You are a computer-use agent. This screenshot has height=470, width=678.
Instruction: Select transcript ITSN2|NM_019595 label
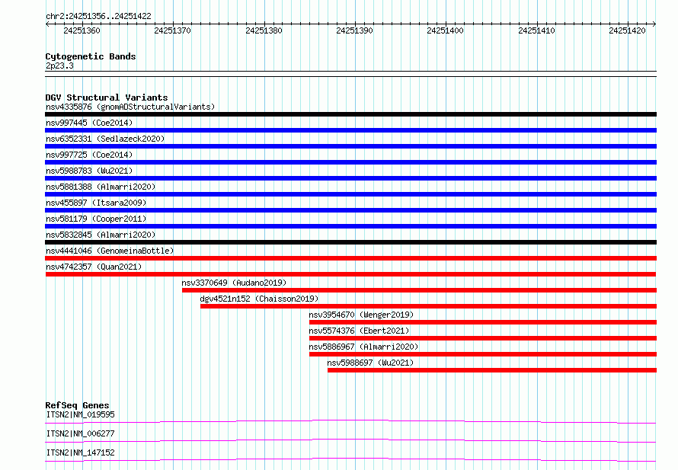click(x=81, y=414)
